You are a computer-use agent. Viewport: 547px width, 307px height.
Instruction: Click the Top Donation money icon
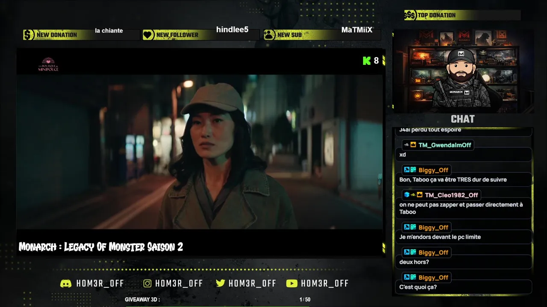[410, 15]
